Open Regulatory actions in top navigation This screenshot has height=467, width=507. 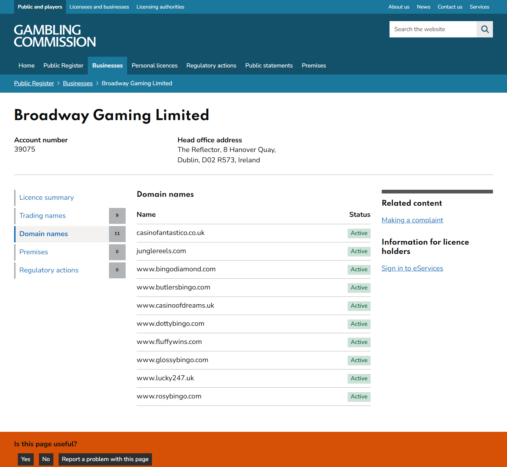(211, 66)
